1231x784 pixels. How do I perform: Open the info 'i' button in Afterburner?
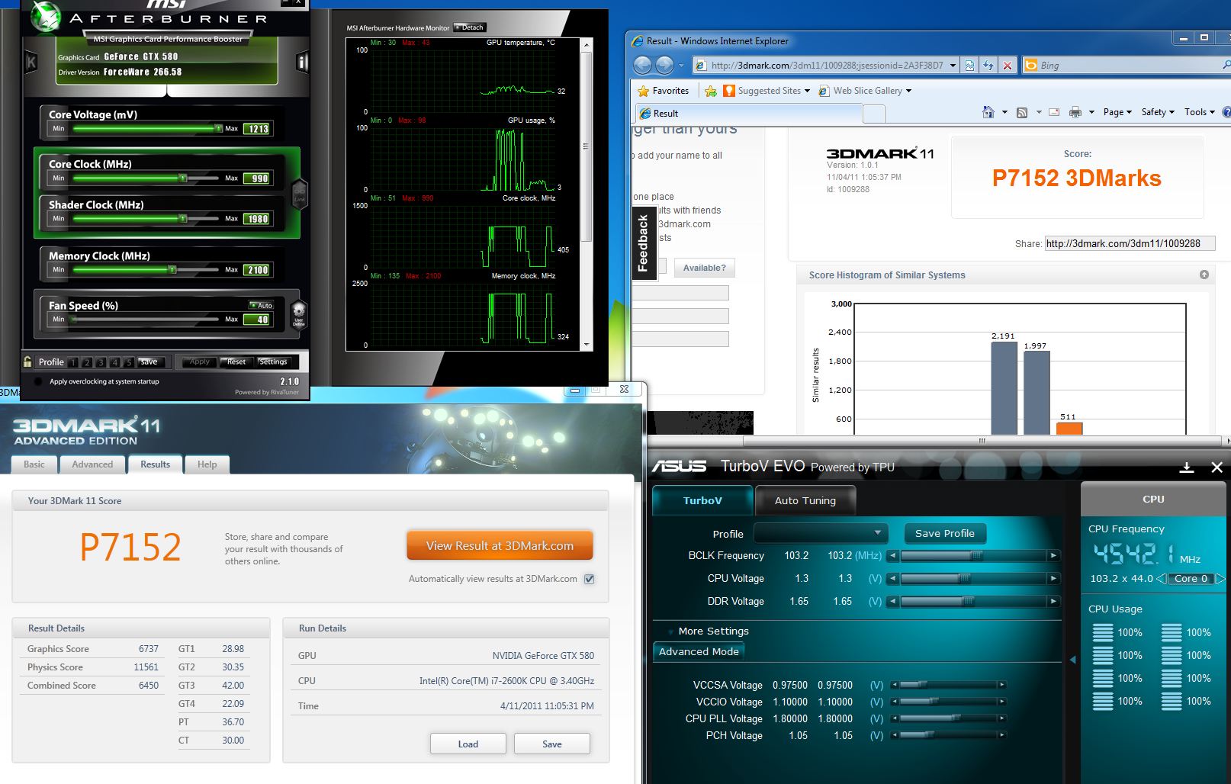click(302, 62)
